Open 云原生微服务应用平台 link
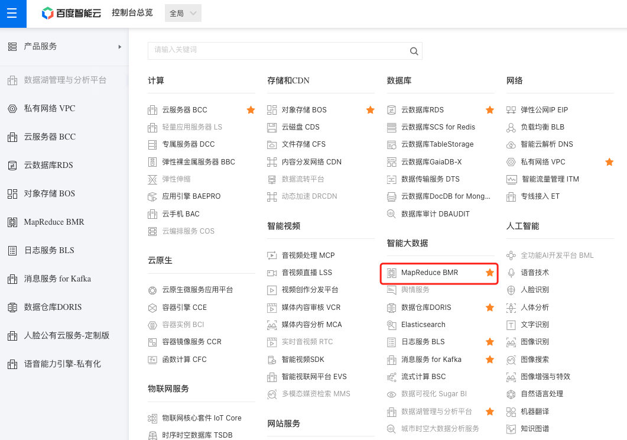Viewport: 627px width, 440px height. [197, 290]
